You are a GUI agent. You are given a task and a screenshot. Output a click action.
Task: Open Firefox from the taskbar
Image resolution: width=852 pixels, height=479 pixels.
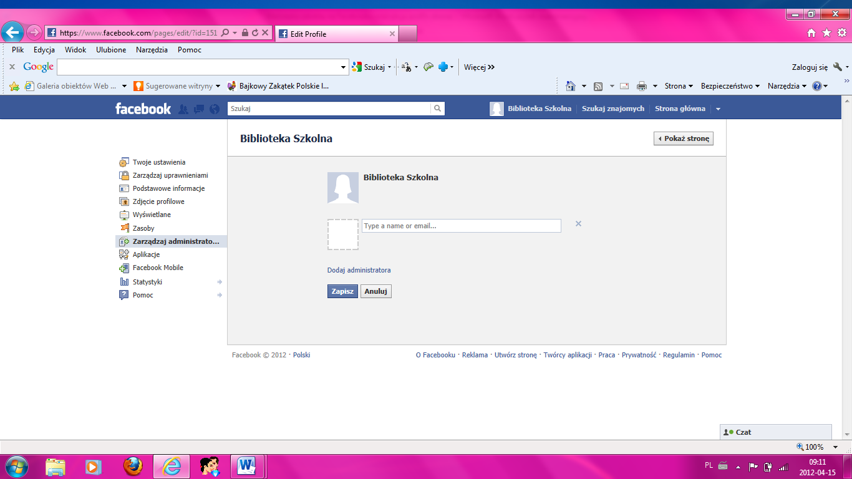point(133,466)
